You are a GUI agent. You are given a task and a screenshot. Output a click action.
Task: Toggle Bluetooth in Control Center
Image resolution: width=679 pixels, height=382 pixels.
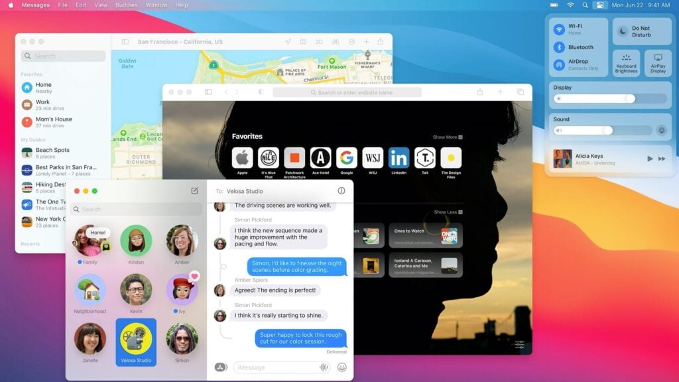[x=560, y=47]
